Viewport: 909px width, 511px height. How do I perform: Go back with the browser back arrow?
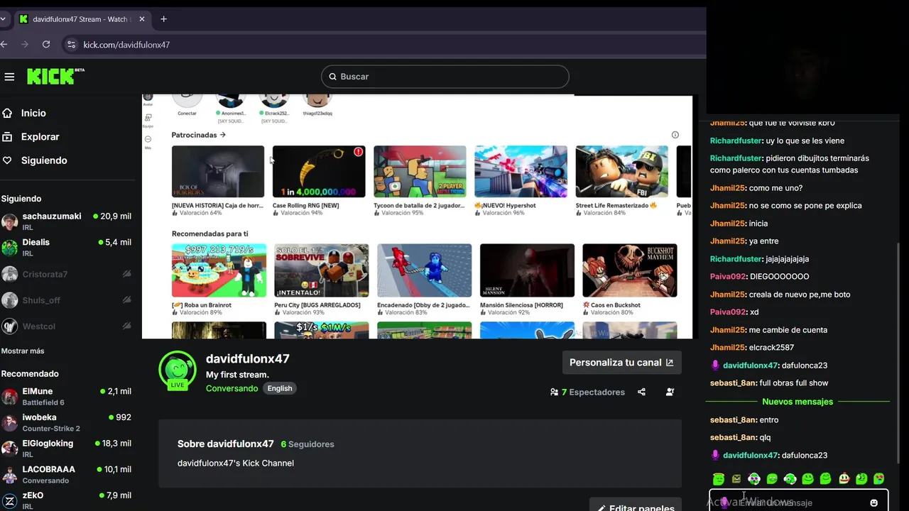[4, 44]
